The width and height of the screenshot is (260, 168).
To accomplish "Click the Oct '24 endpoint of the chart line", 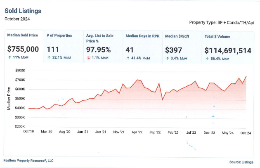I will [x=246, y=76].
